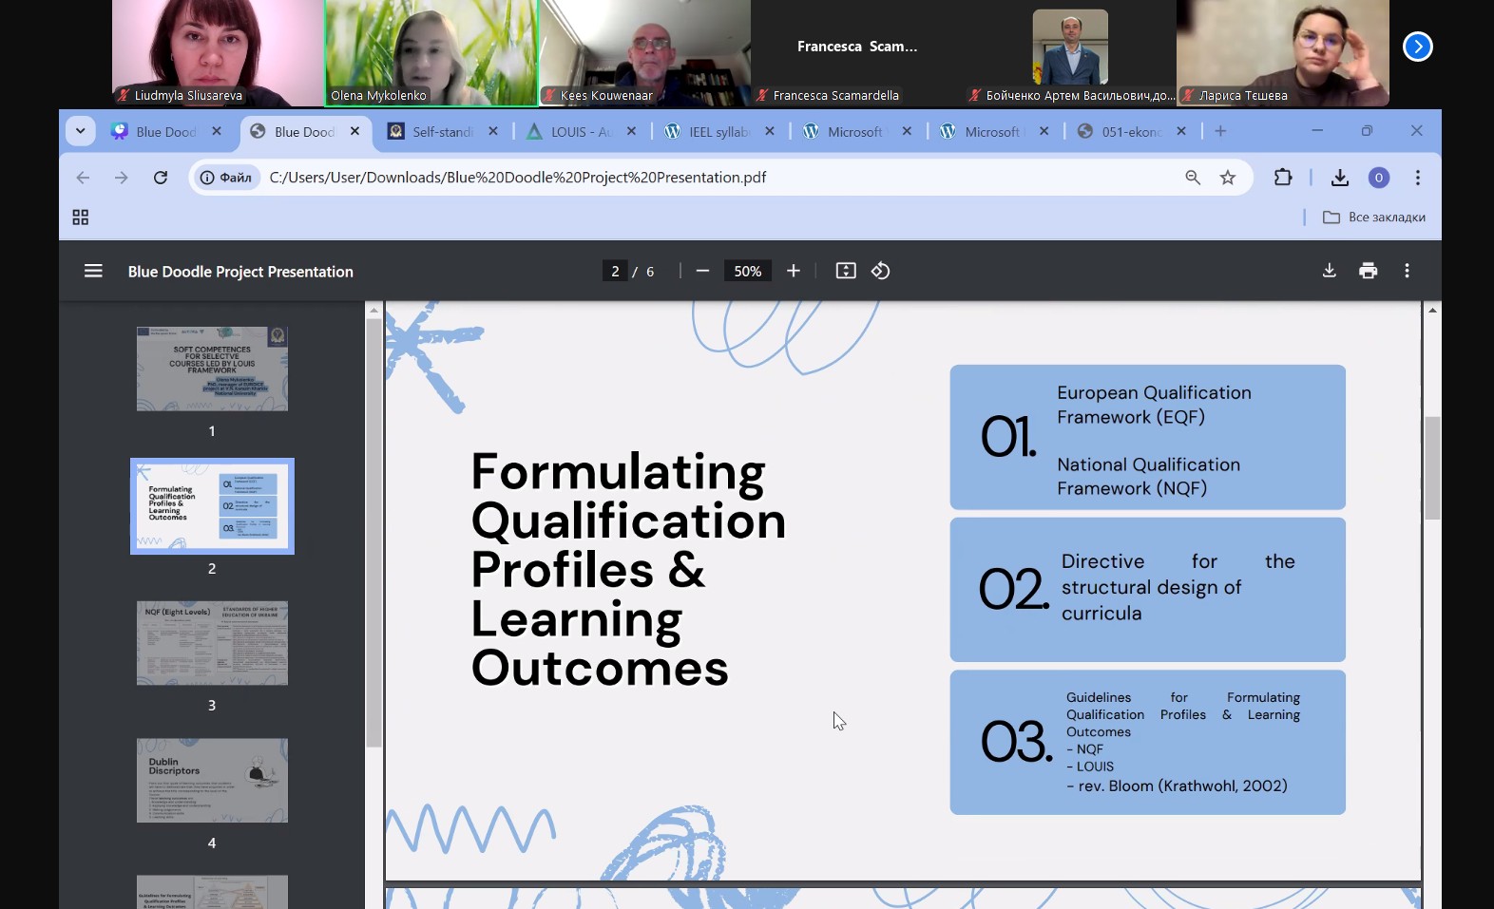Screen dimensions: 1494x909
Task: Open the Extensions puzzle icon
Action: (1283, 178)
